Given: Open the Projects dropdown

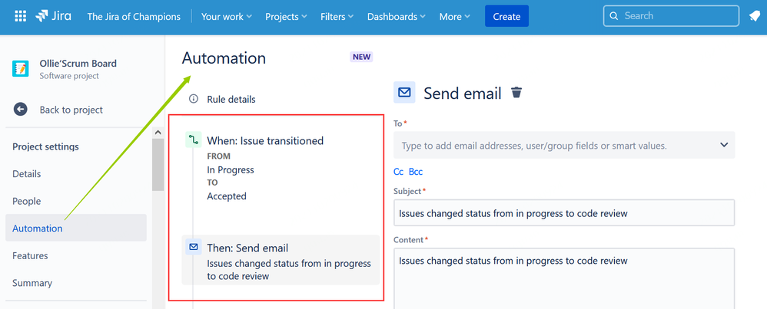Looking at the screenshot, I should point(286,17).
